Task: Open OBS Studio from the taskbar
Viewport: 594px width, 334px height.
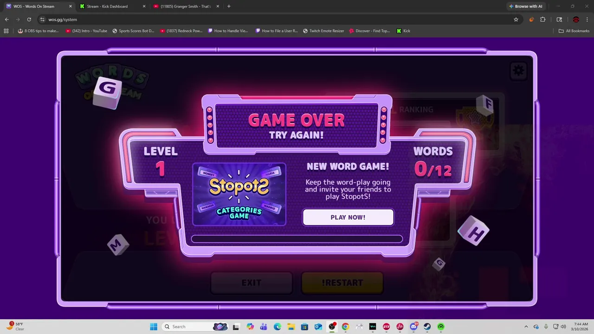Action: pos(332,327)
